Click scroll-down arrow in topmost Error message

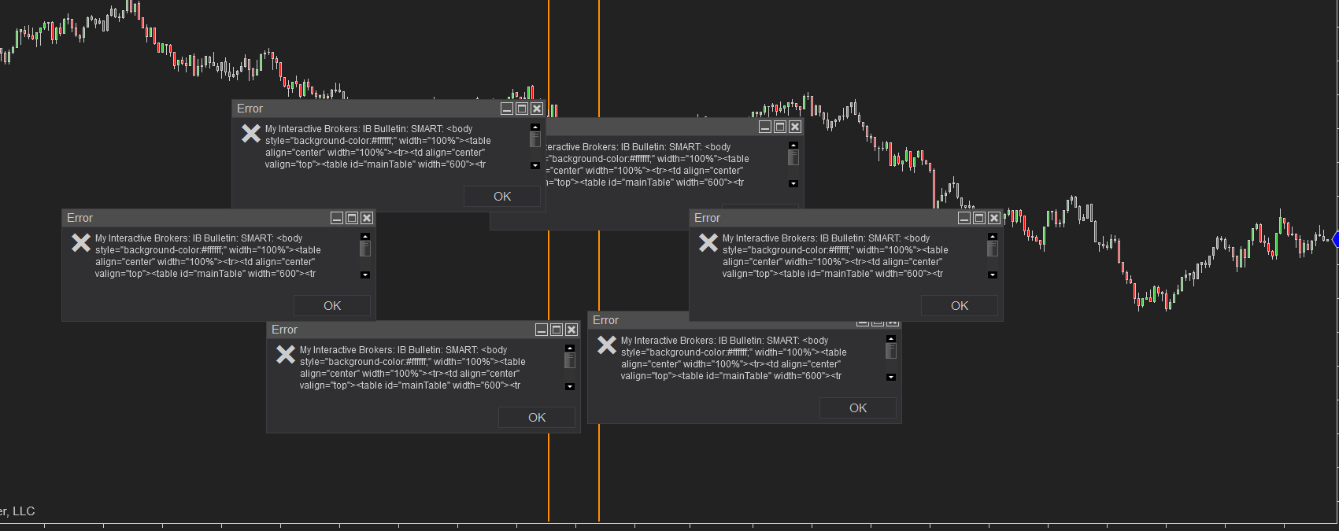(x=535, y=166)
